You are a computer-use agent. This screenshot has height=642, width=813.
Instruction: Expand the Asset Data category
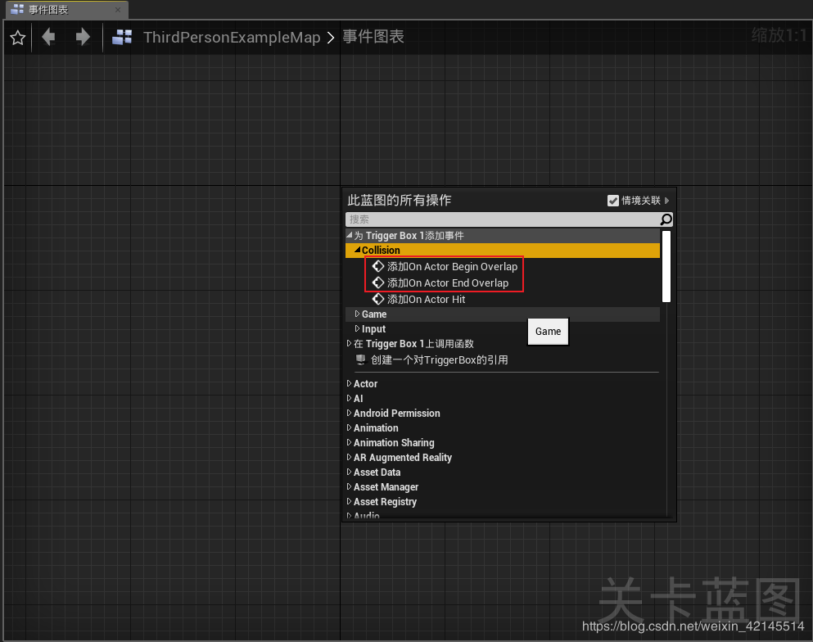click(349, 472)
